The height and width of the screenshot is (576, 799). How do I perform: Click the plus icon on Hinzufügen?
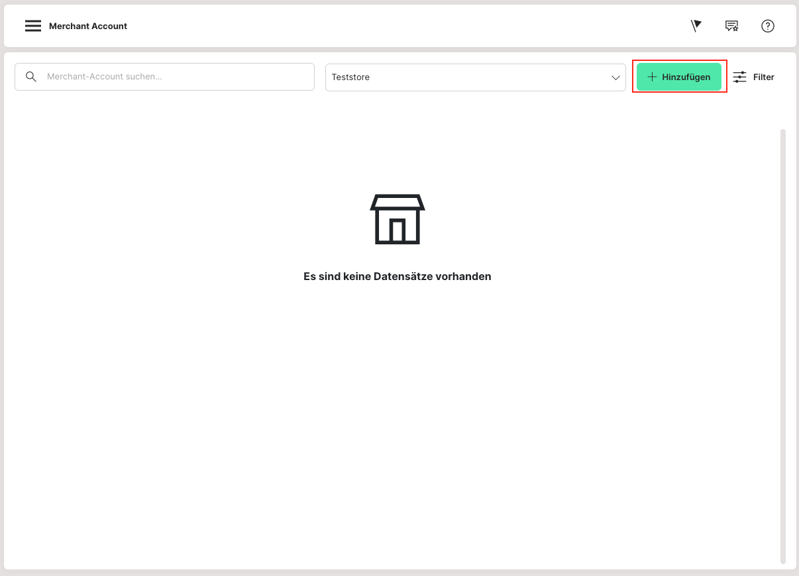point(652,77)
